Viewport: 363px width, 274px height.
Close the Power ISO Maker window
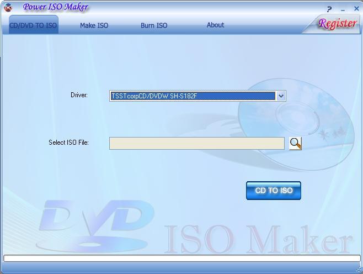tap(356, 9)
